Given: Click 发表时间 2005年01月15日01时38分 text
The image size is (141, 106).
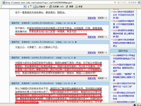Looking at the screenshot, I should [38, 84].
